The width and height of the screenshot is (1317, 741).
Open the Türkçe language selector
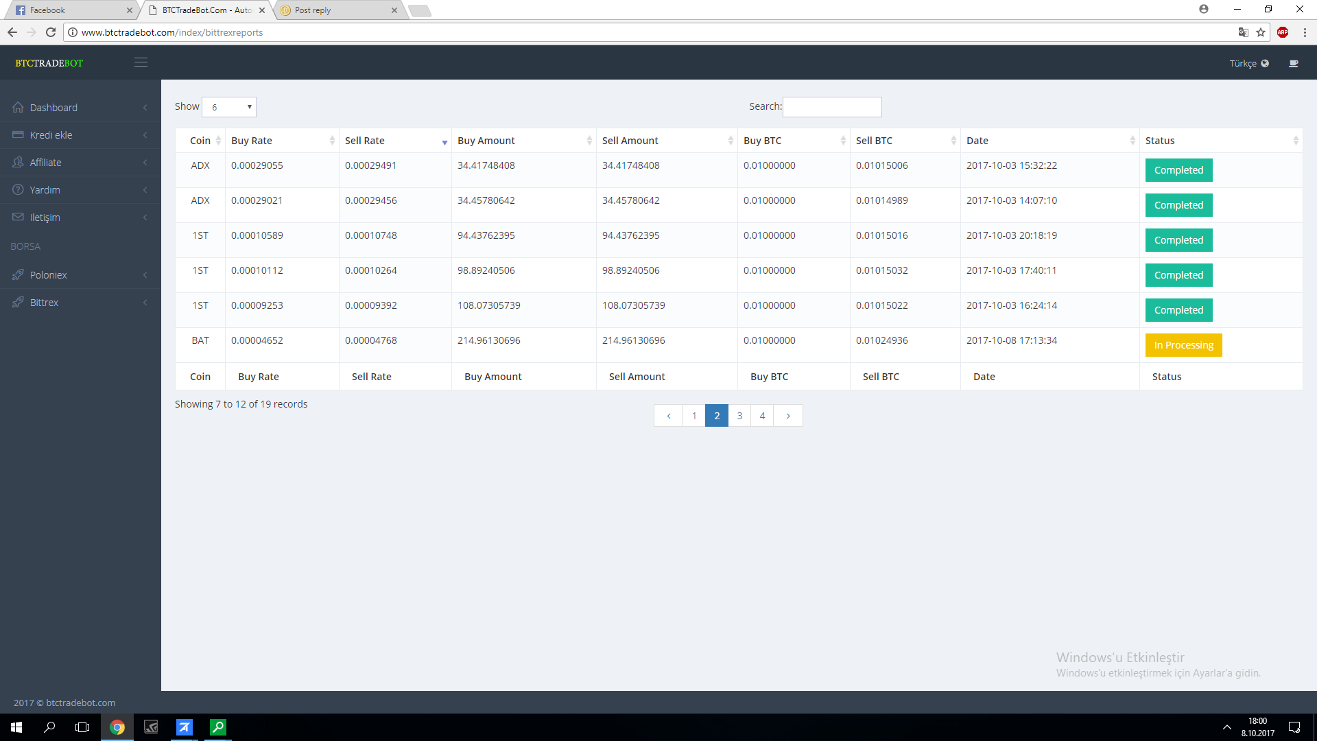tap(1248, 63)
